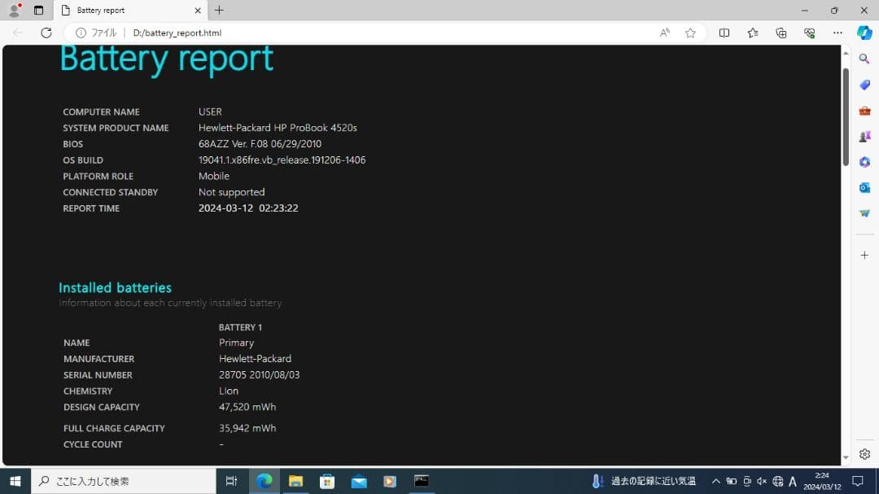879x494 pixels.
Task: Open Outlook from the Edge sidebar
Action: 864,187
